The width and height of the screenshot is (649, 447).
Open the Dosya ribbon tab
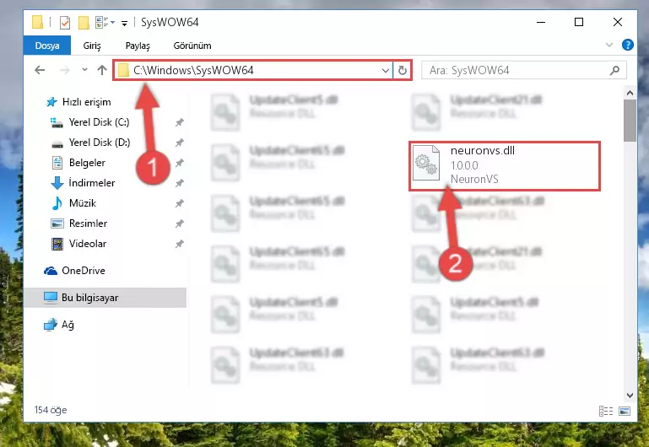pos(46,46)
